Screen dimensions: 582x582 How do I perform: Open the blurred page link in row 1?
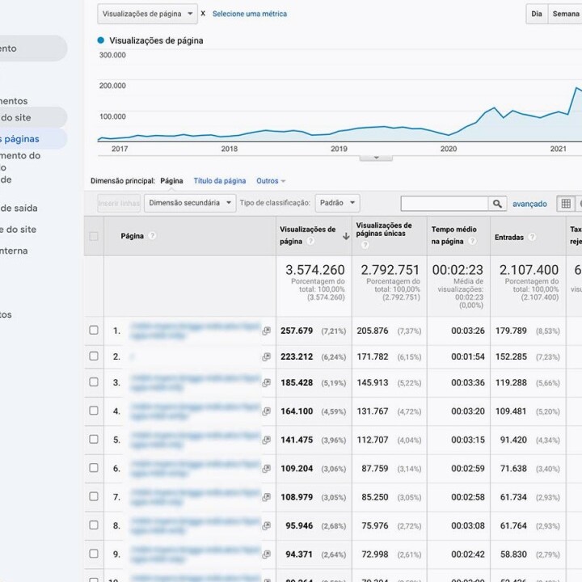(196, 331)
